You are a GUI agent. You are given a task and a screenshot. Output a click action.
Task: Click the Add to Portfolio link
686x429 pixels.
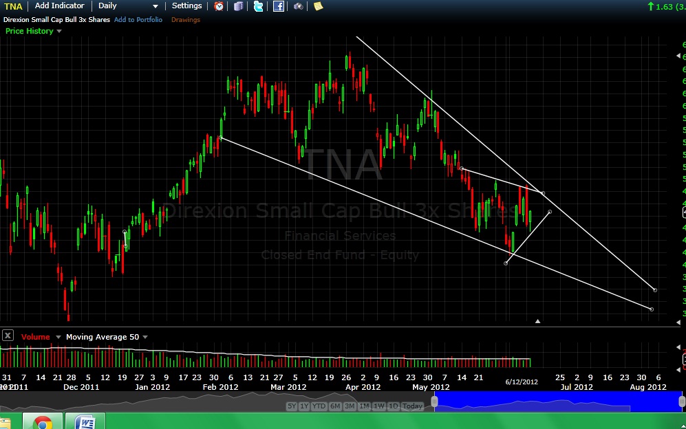[138, 20]
